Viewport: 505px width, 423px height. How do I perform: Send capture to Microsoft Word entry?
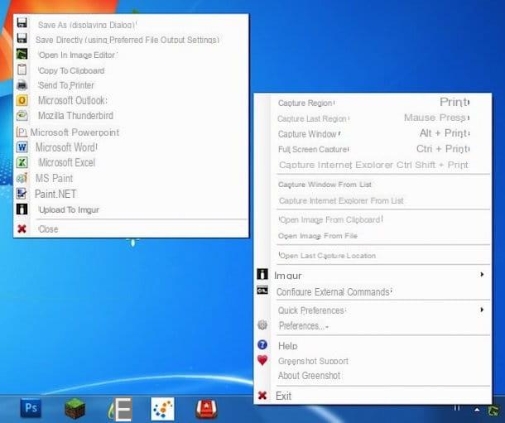pos(66,147)
